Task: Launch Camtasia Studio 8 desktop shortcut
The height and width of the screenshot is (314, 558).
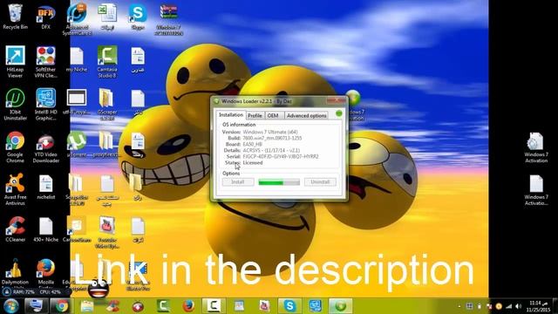Action: point(107,62)
